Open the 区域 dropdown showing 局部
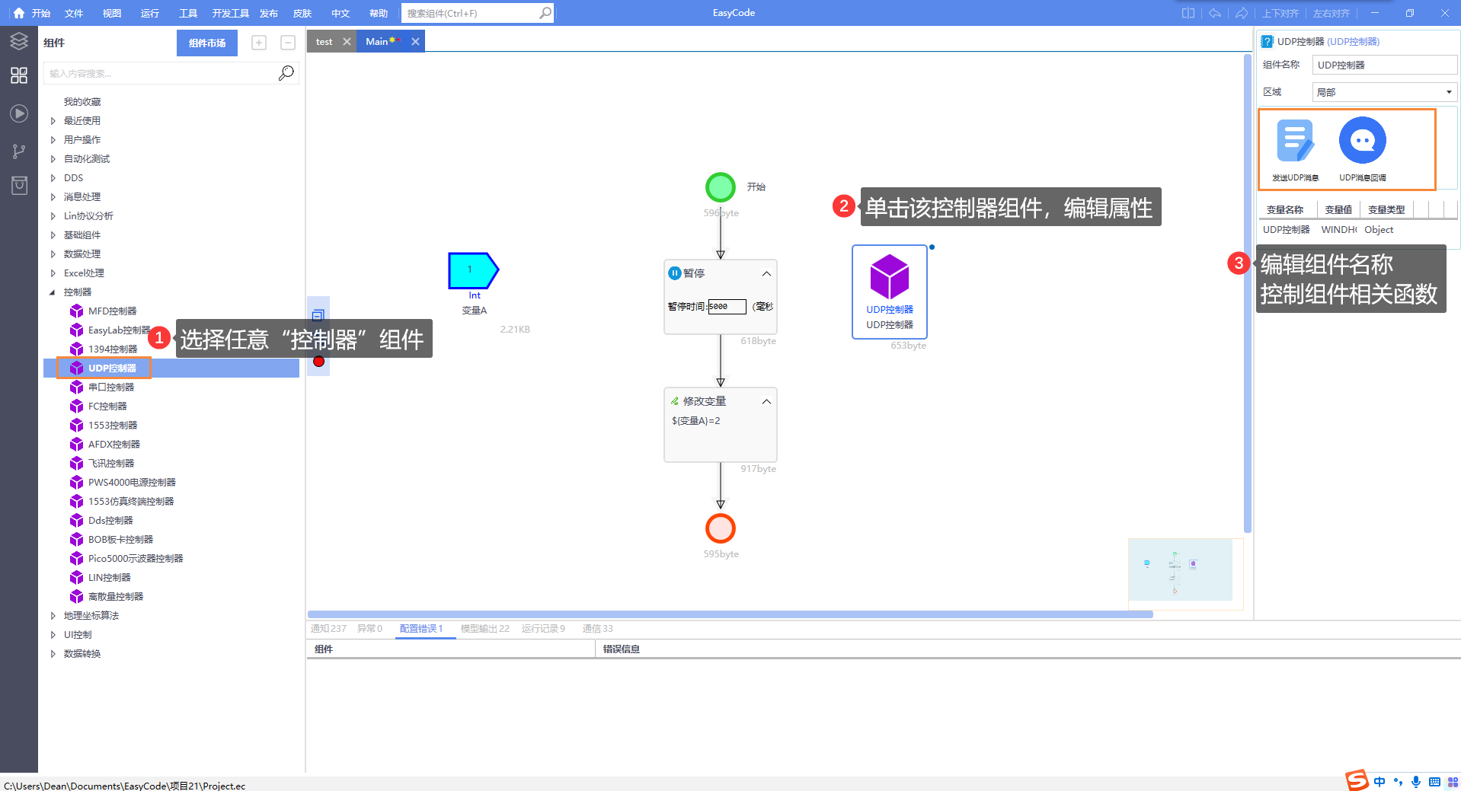1461x791 pixels. pyautogui.click(x=1385, y=92)
